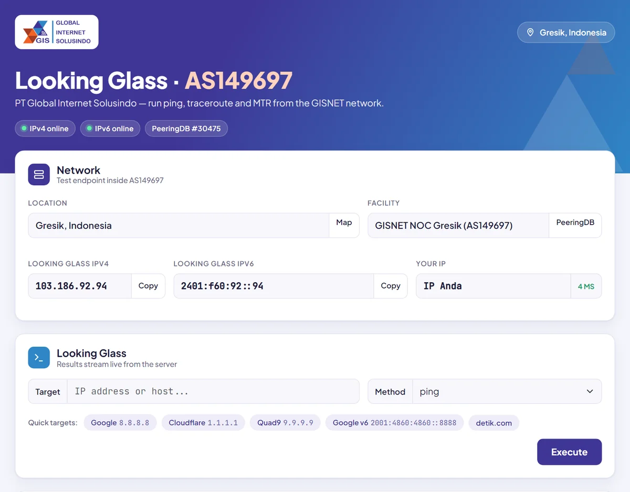
Task: Copy the Looking Glass IPv6 address
Action: tap(391, 286)
